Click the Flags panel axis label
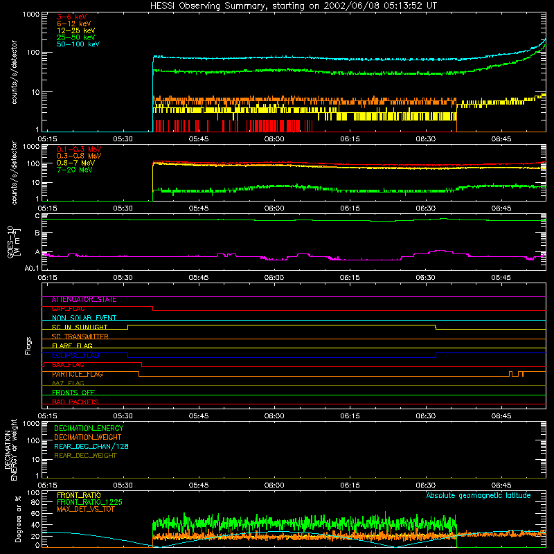 tap(28, 346)
